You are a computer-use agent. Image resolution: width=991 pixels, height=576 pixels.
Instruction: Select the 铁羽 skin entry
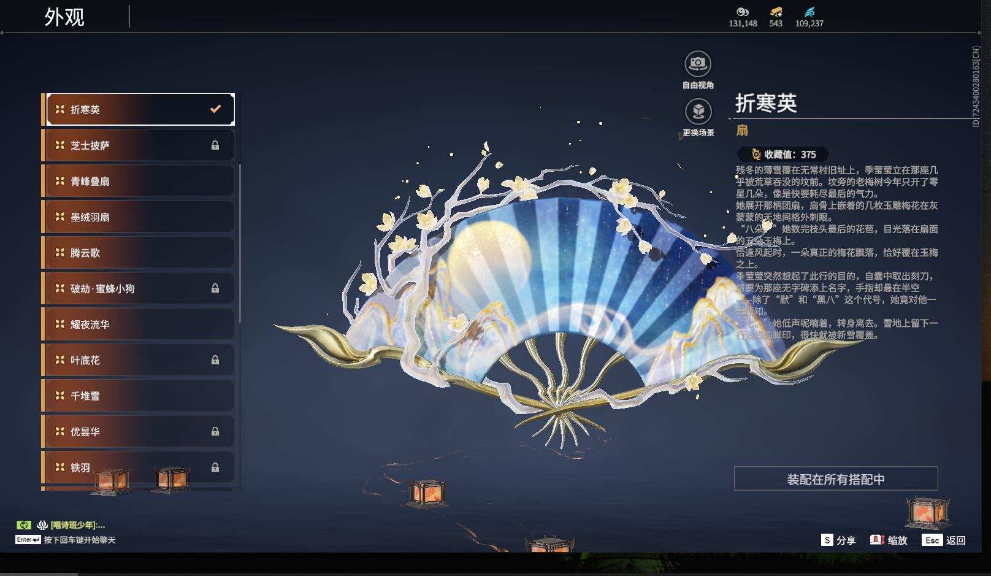pyautogui.click(x=140, y=467)
